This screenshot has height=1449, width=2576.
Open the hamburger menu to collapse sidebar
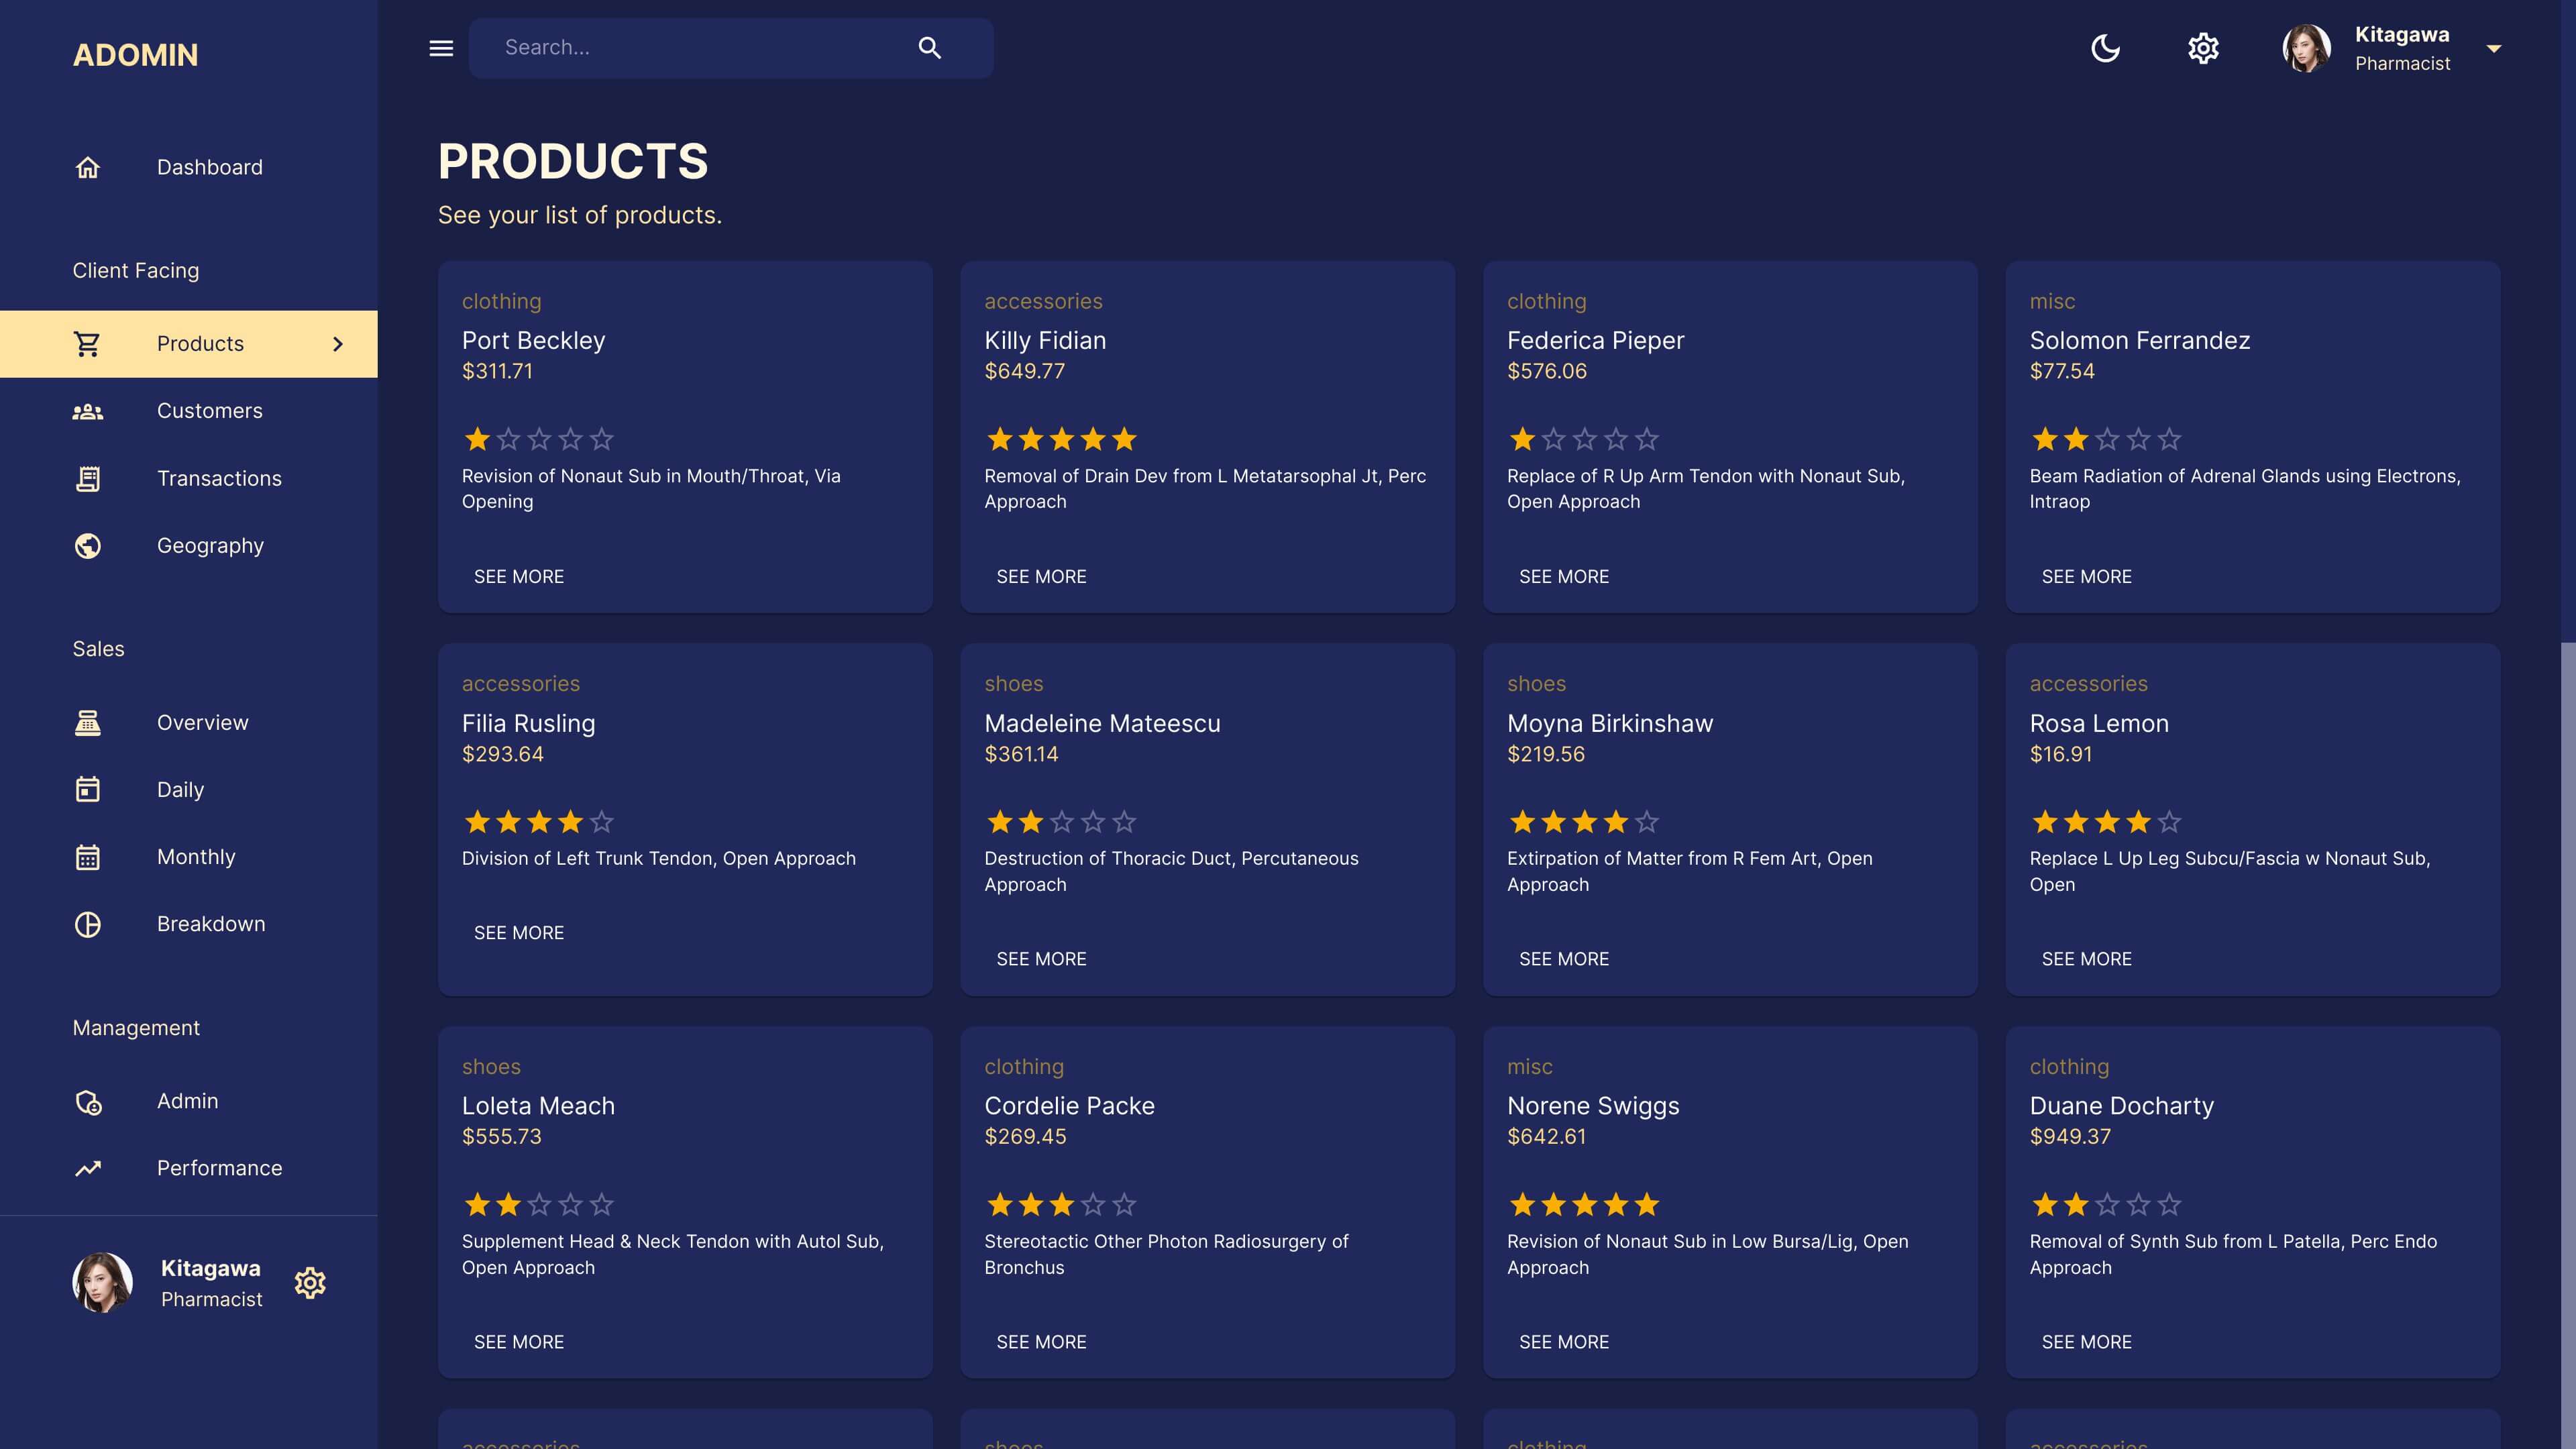click(x=441, y=48)
